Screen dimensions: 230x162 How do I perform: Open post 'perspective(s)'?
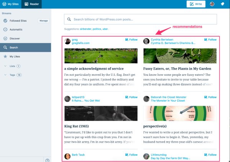click(x=155, y=126)
